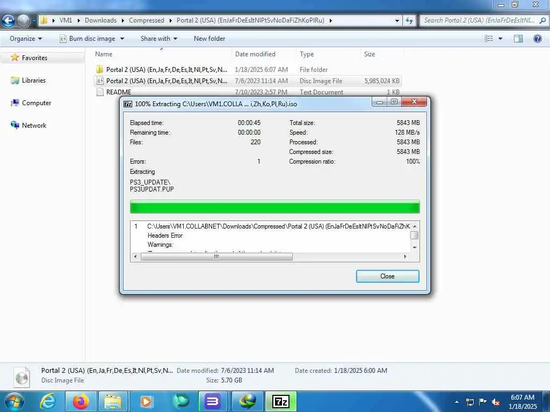Expand the arrow after Downloads breadcrumb
This screenshot has height=412, width=550.
(123, 20)
